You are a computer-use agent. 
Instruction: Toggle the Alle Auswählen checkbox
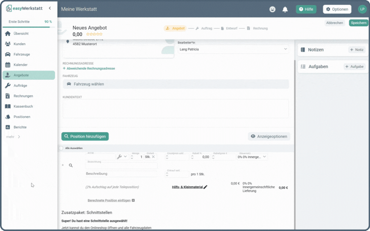61,148
